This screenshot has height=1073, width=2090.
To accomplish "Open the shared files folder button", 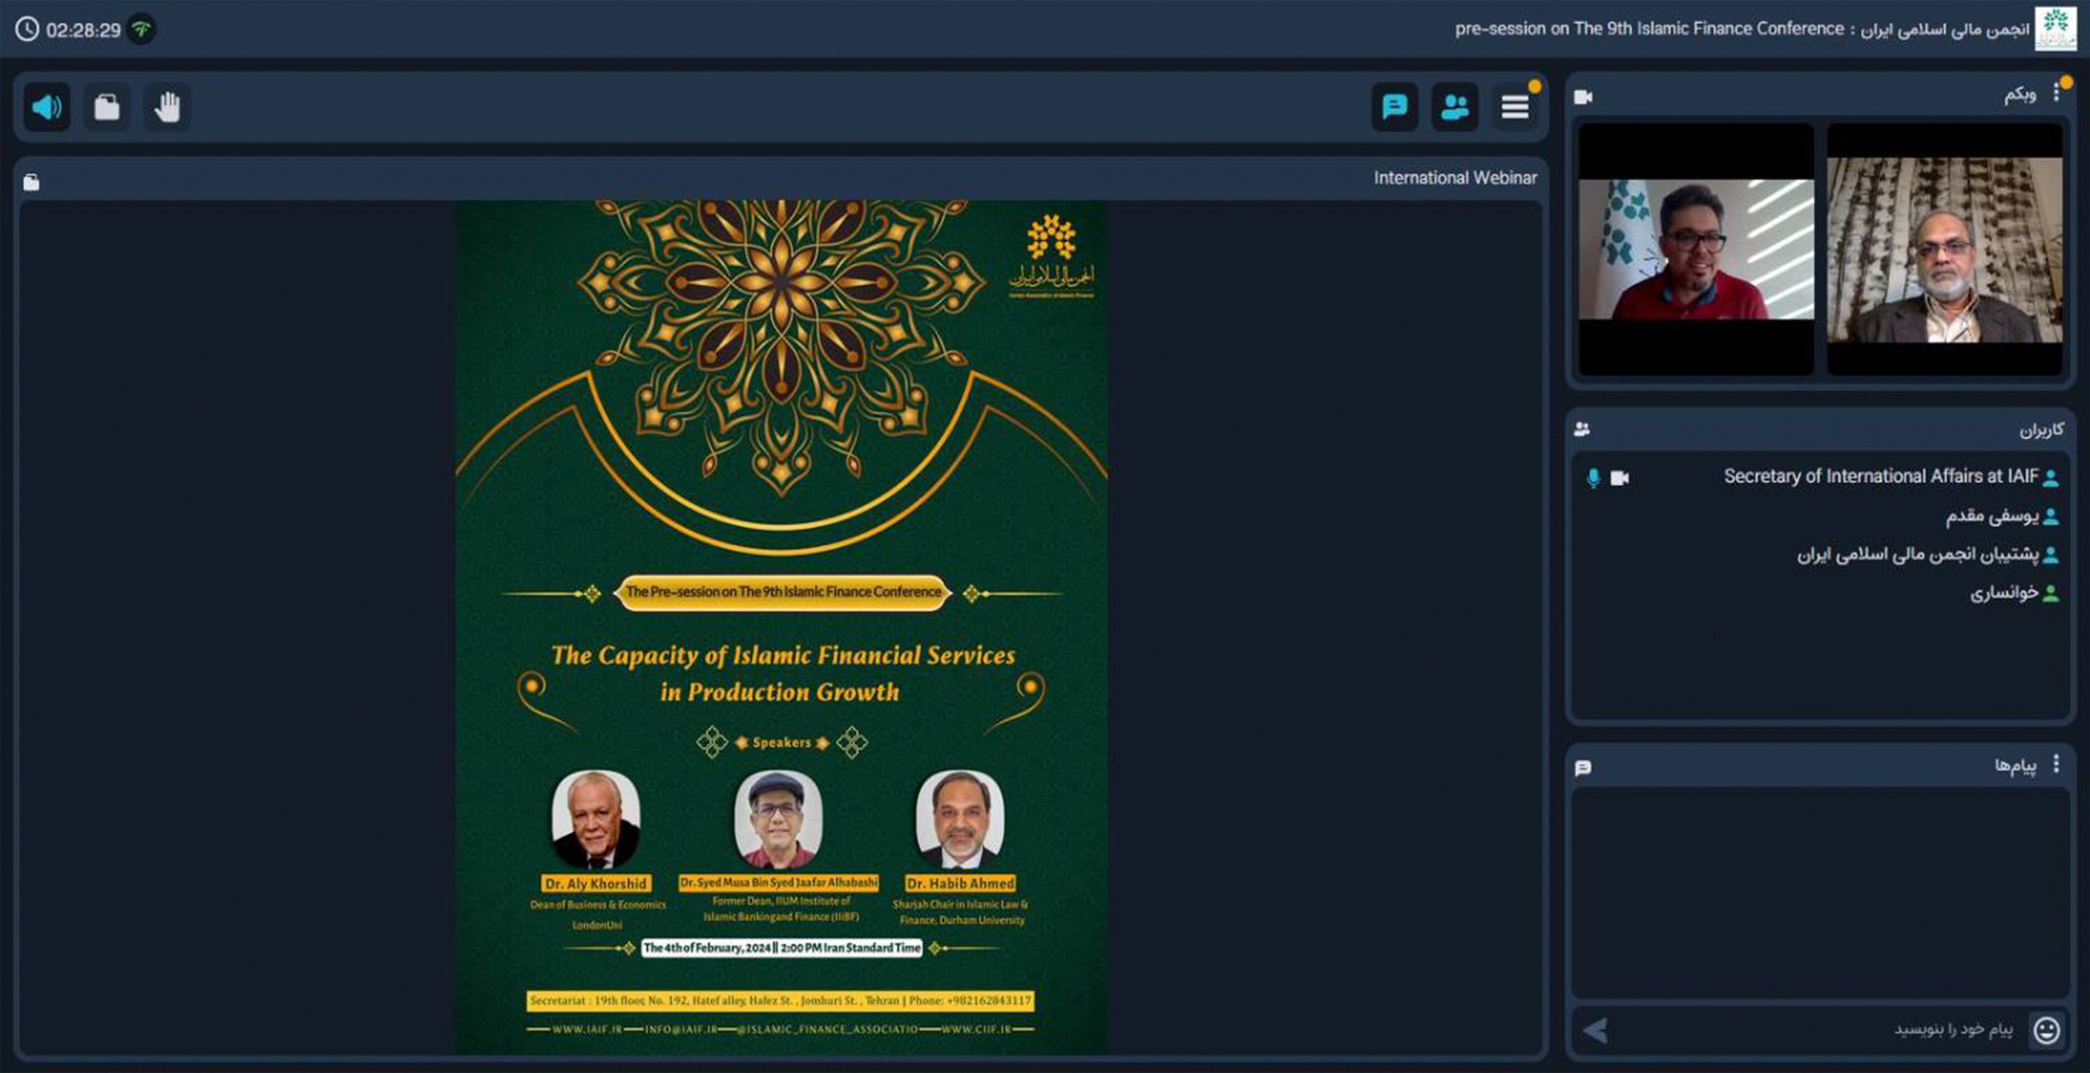I will point(106,107).
